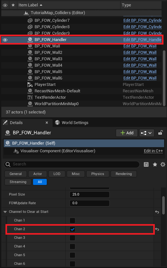This screenshot has width=167, height=268.
Task: Open the Details settings gear icon
Action: (x=163, y=164)
